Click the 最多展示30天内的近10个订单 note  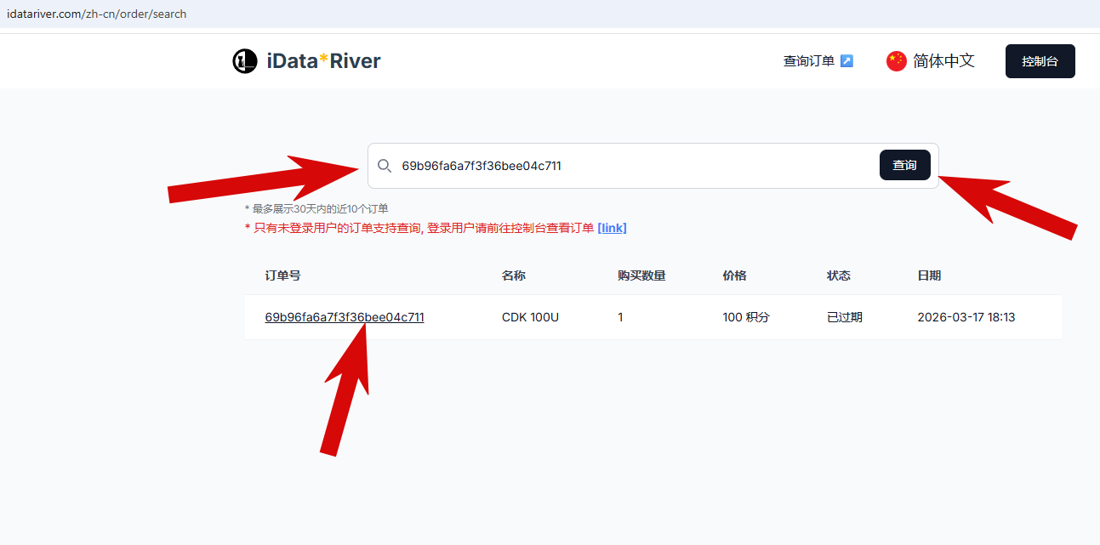[x=316, y=208]
